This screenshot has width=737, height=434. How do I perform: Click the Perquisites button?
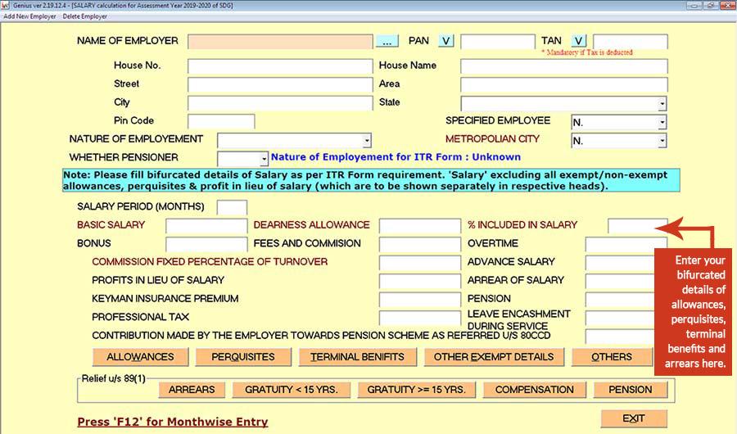242,357
